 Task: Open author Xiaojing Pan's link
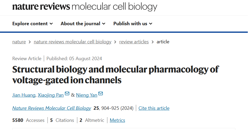[51, 95]
